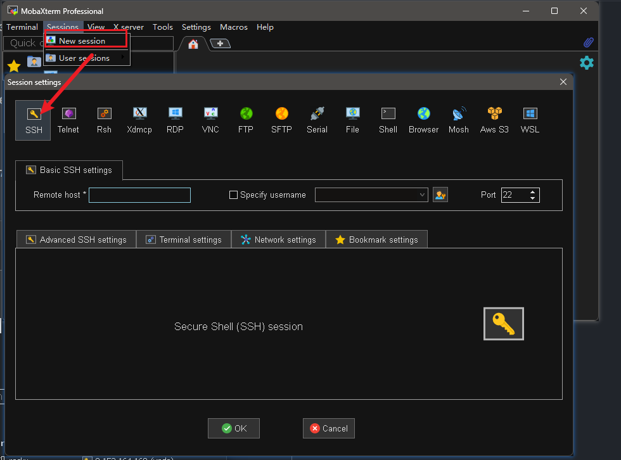The image size is (621, 460).
Task: Click the paperclip attach icon
Action: pos(588,42)
